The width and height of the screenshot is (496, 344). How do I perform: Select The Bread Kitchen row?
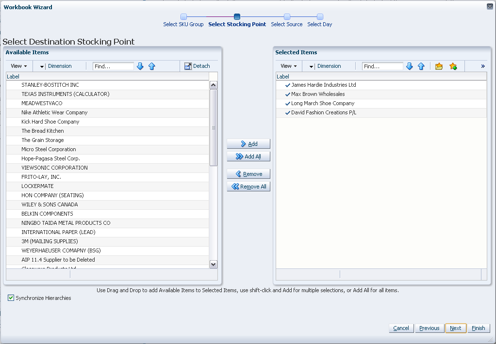tap(108, 131)
